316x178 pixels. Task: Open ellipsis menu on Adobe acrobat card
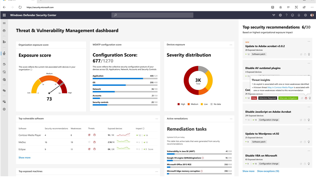pyautogui.click(x=309, y=41)
